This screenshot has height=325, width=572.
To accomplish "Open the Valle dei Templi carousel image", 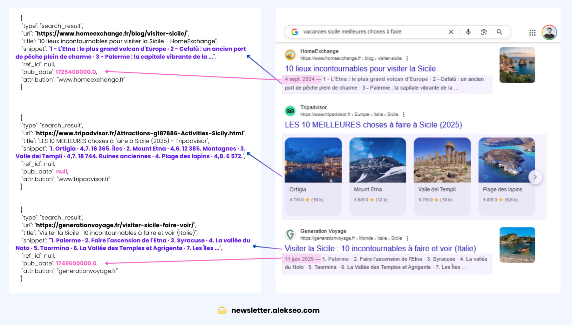I will [442, 160].
